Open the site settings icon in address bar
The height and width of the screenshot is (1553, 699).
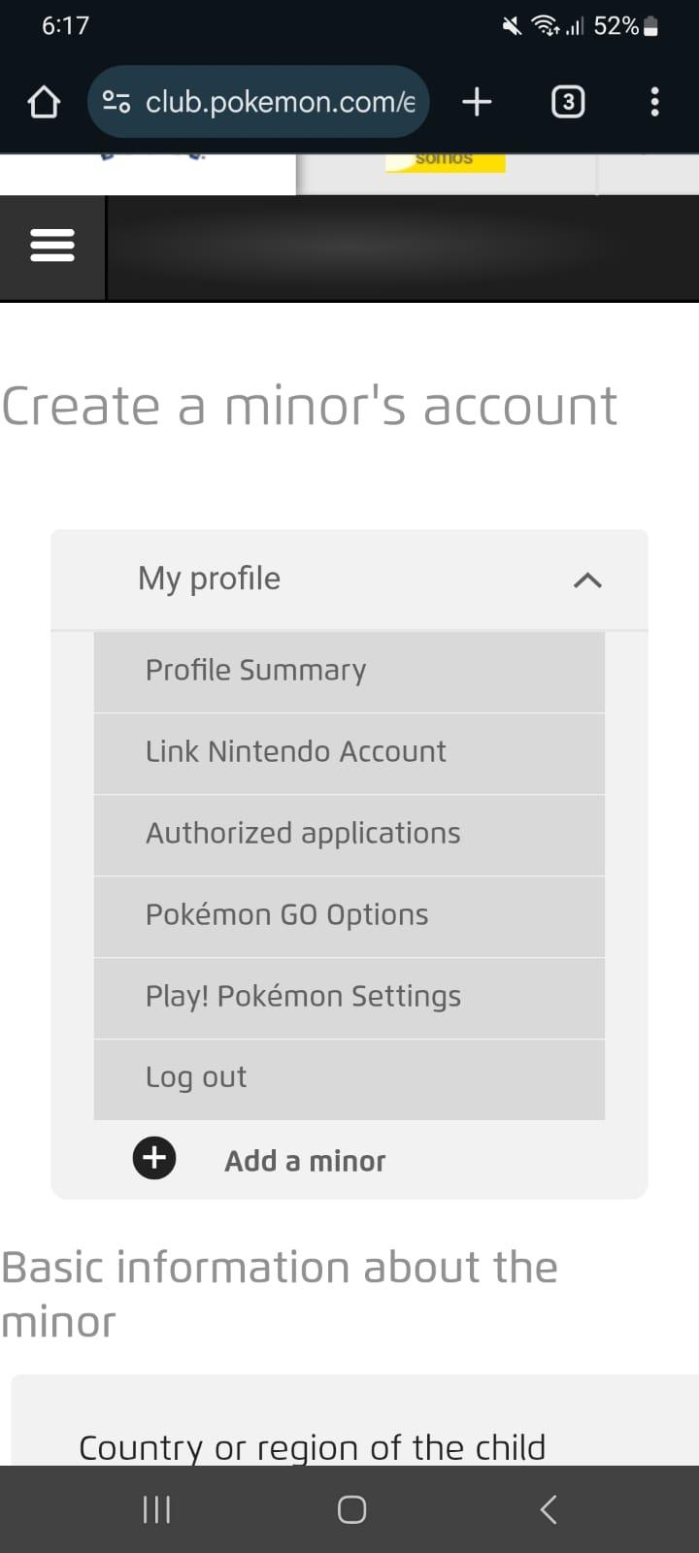pos(116,102)
